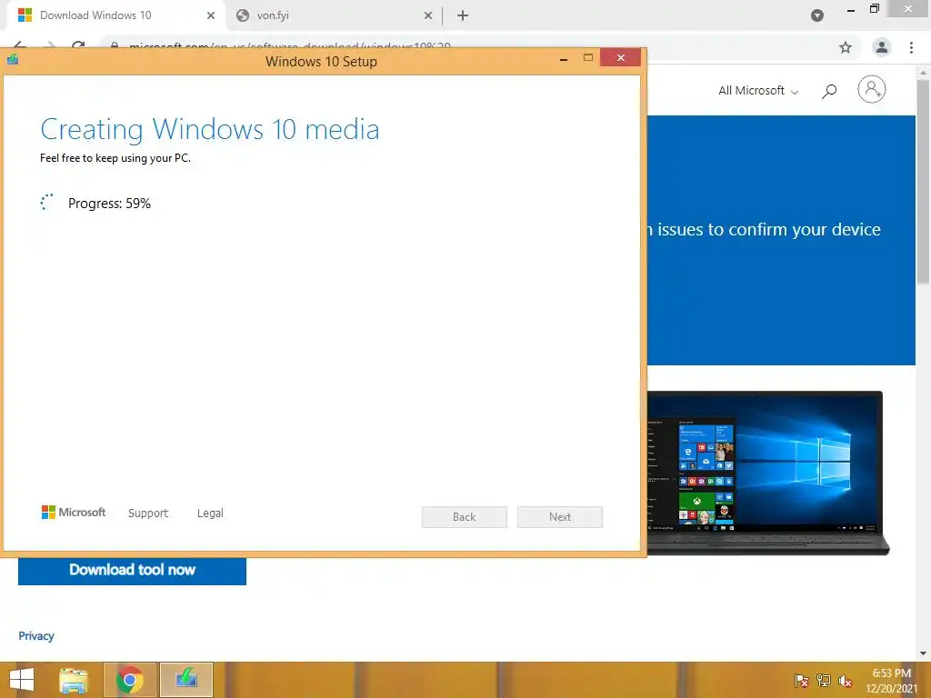Open the Legal link in Setup
Image resolution: width=931 pixels, height=698 pixels.
point(210,513)
